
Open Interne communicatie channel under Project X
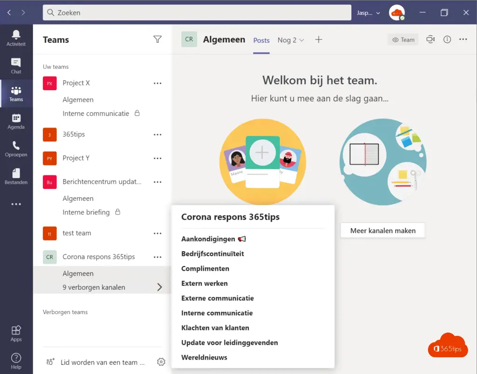(x=96, y=114)
